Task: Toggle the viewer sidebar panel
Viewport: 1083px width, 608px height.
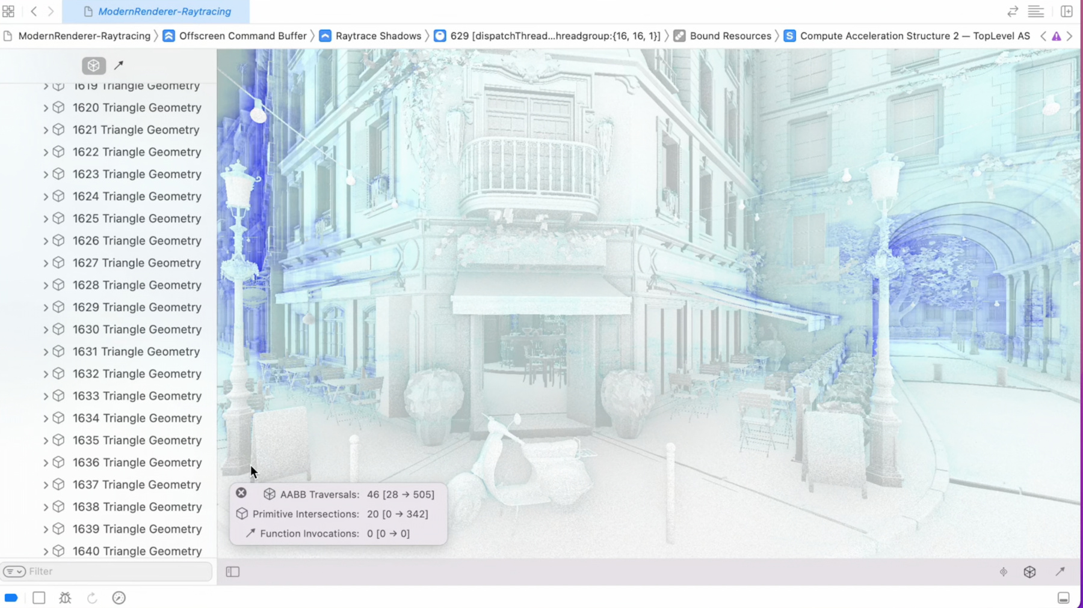Action: 233,572
